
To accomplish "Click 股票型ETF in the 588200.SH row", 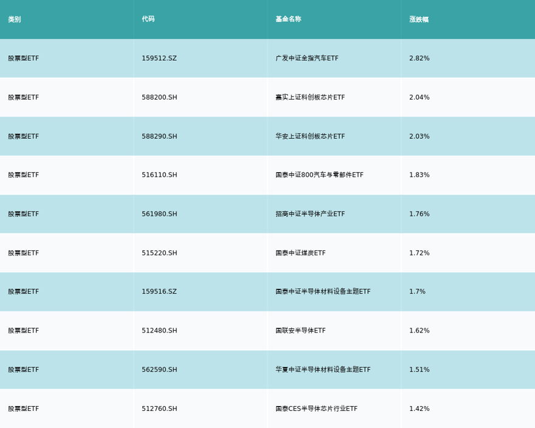I will (24, 97).
